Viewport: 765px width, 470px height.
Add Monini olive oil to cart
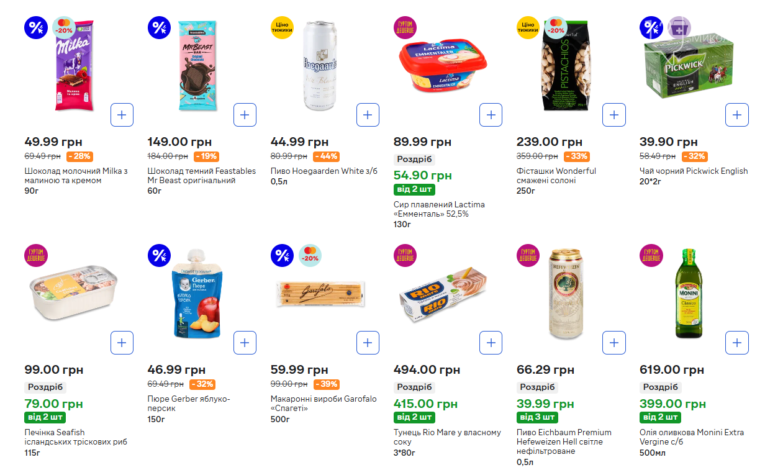click(737, 343)
